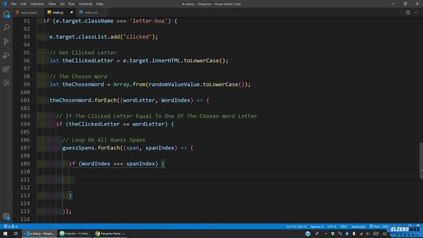Open the Selection menu

click(x=37, y=4)
